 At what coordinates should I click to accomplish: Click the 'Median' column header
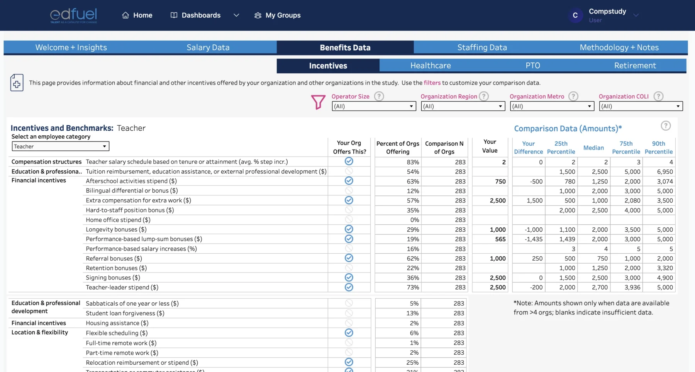pos(593,148)
